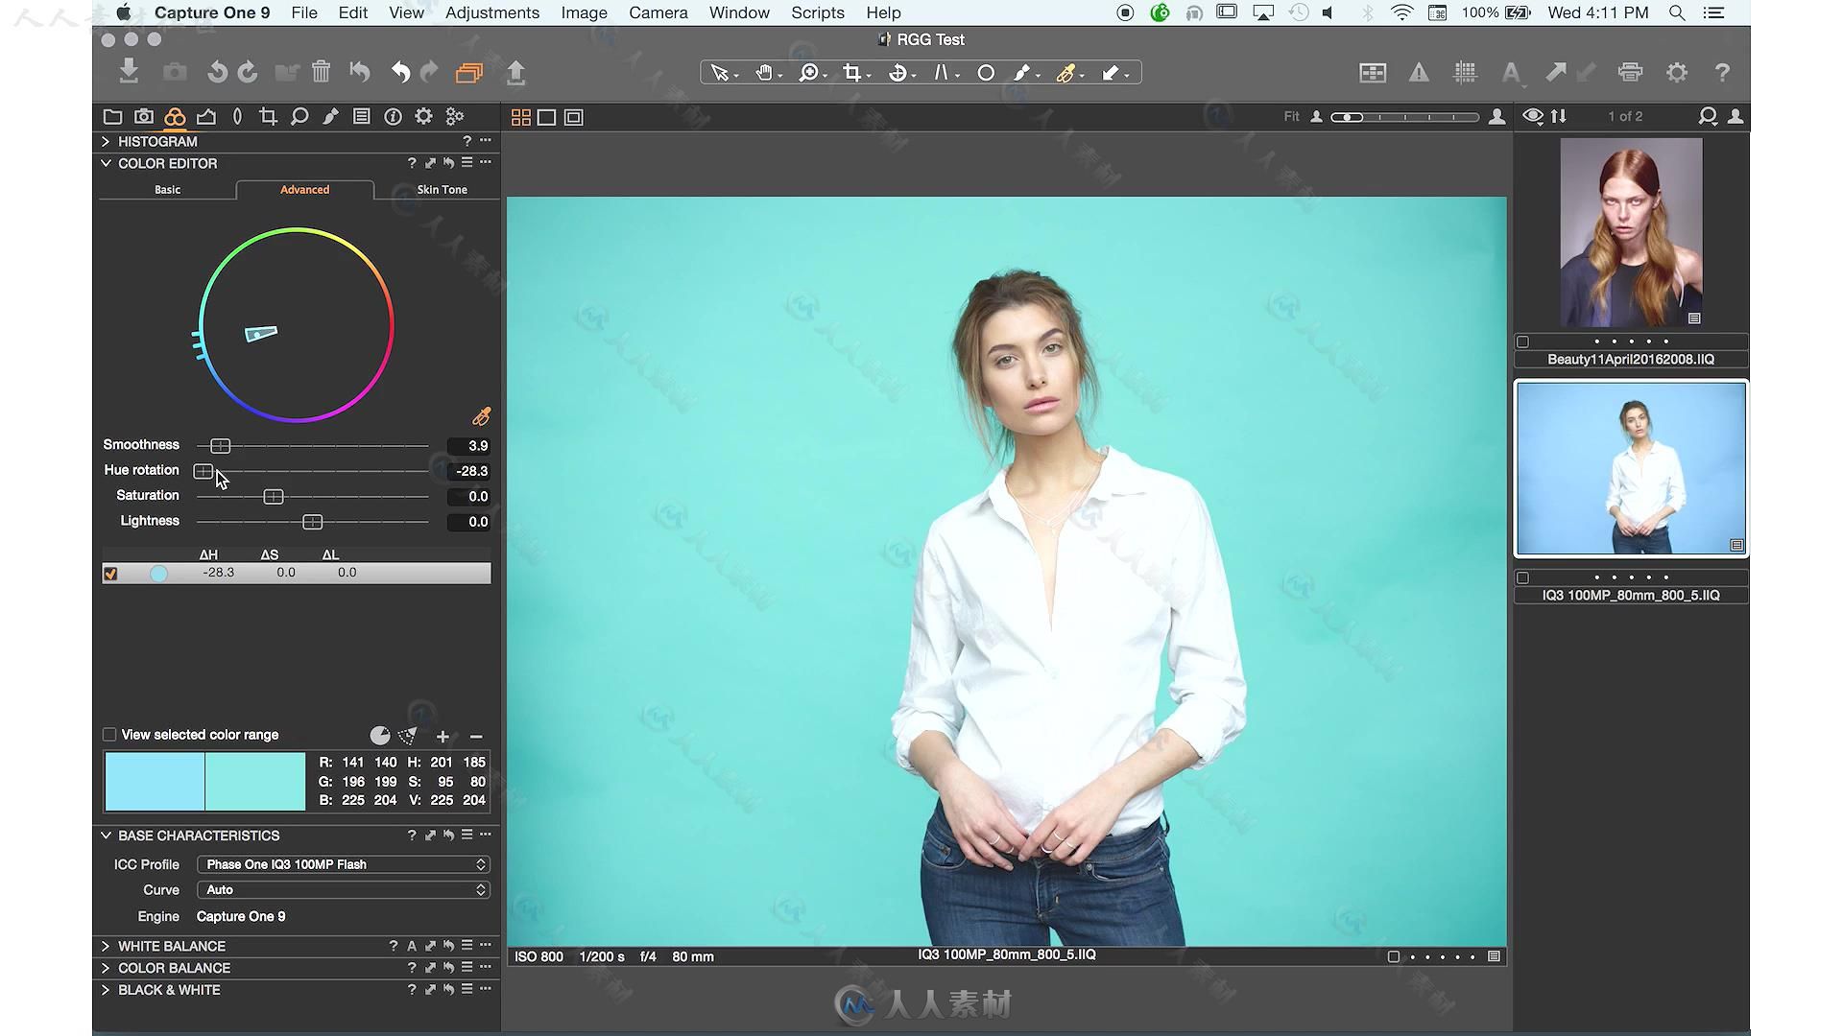This screenshot has height=1036, width=1843.
Task: Click the orange Edit Selected Variants icon
Action: pos(469,72)
